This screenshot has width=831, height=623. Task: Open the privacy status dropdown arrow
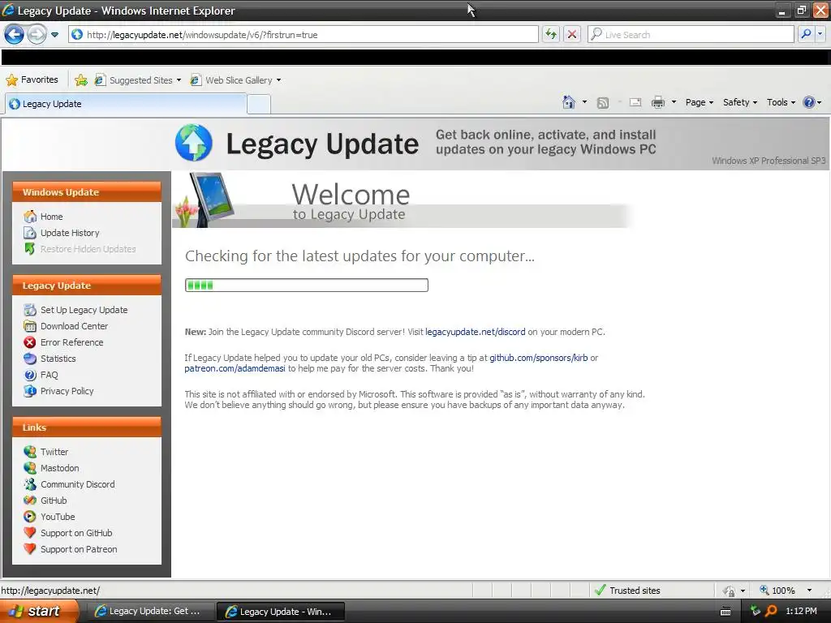743,591
